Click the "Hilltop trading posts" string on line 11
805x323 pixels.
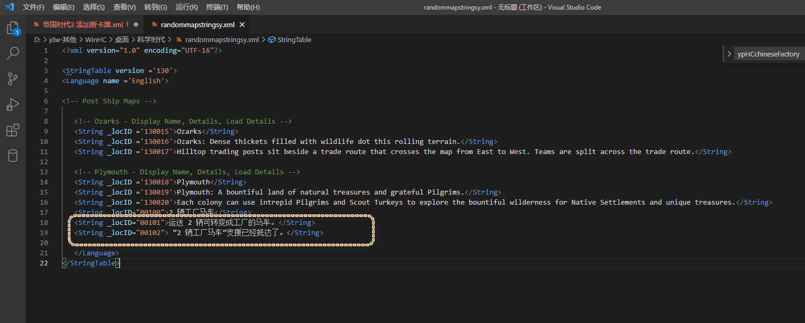click(436, 151)
